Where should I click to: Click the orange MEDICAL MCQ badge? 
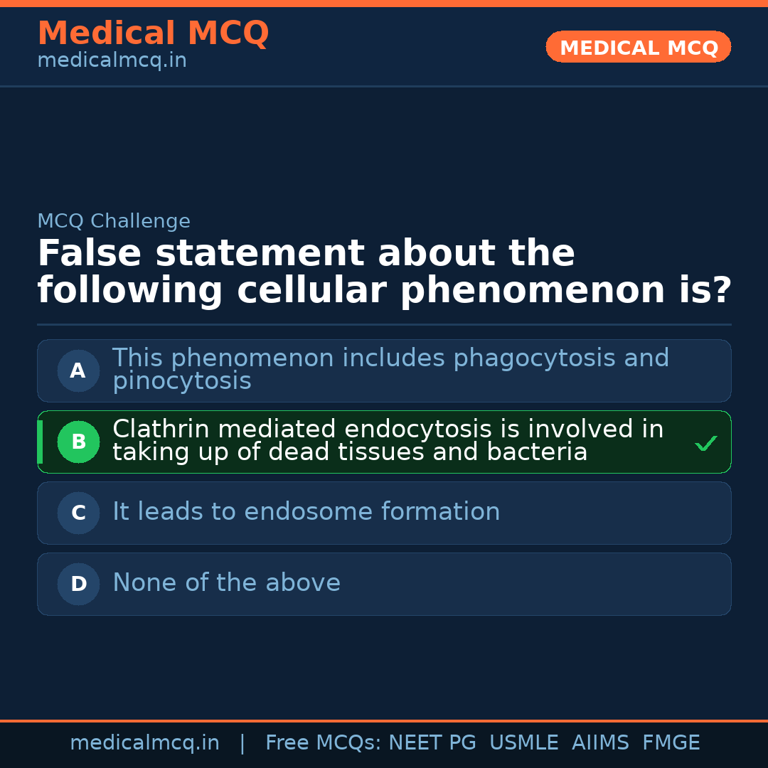(639, 47)
